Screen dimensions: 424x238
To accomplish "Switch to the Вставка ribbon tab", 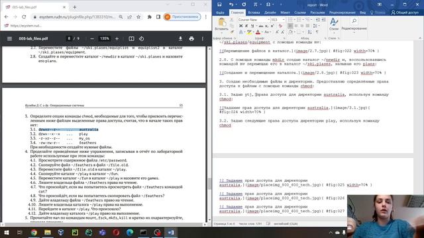I will pos(254,13).
